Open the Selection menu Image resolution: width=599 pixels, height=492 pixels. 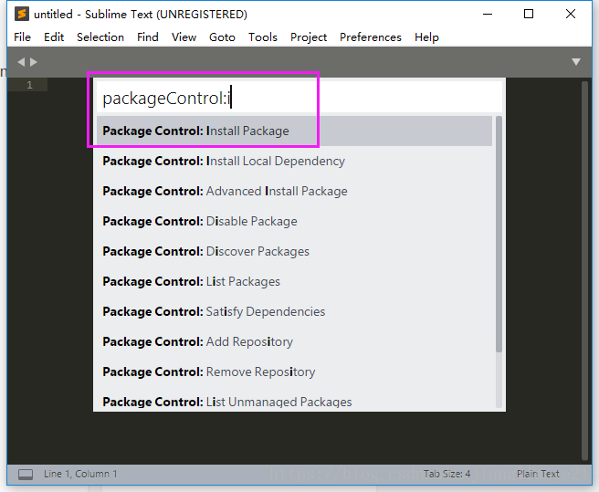(x=100, y=37)
